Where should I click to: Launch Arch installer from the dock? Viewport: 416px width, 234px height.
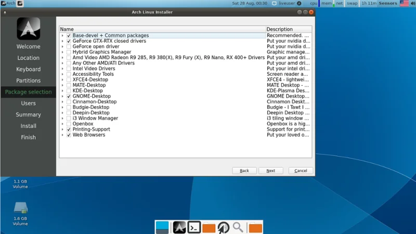(179, 227)
